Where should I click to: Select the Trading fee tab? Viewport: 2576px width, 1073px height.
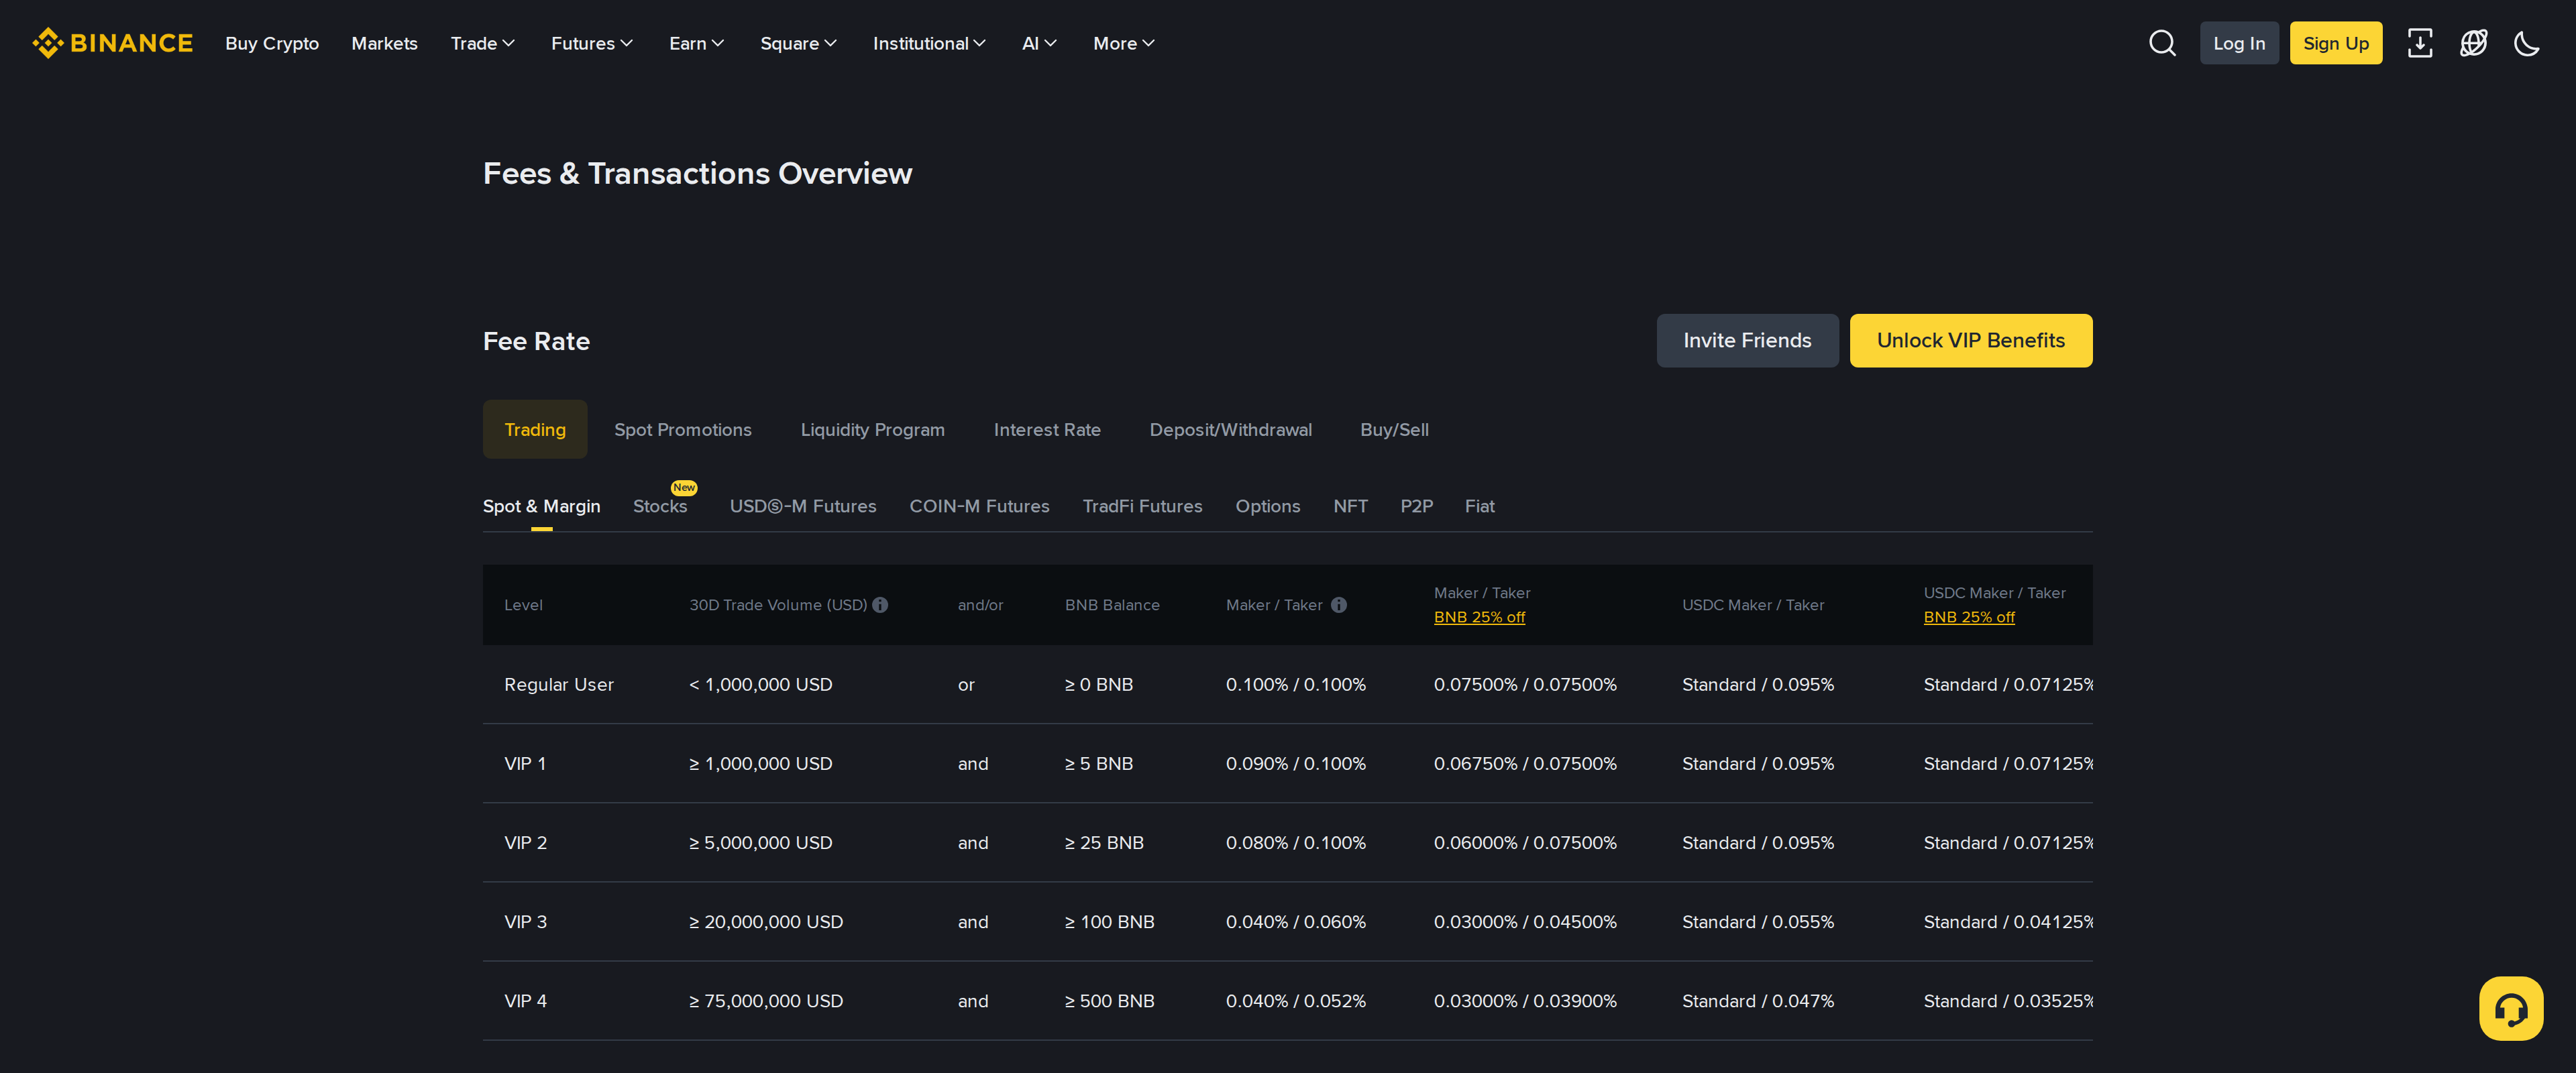click(x=535, y=429)
